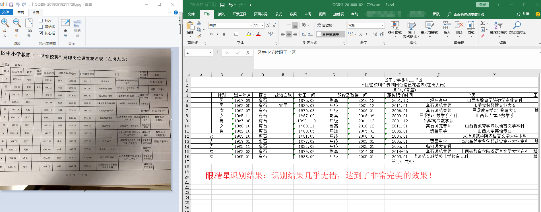Open the Merge and Center dropdown arrow
This screenshot has height=212, width=541.
343,34
